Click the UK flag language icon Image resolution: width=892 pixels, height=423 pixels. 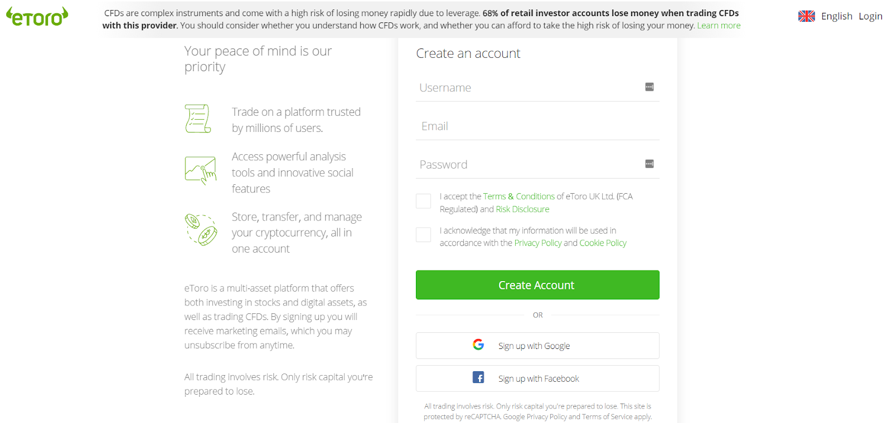click(x=806, y=16)
